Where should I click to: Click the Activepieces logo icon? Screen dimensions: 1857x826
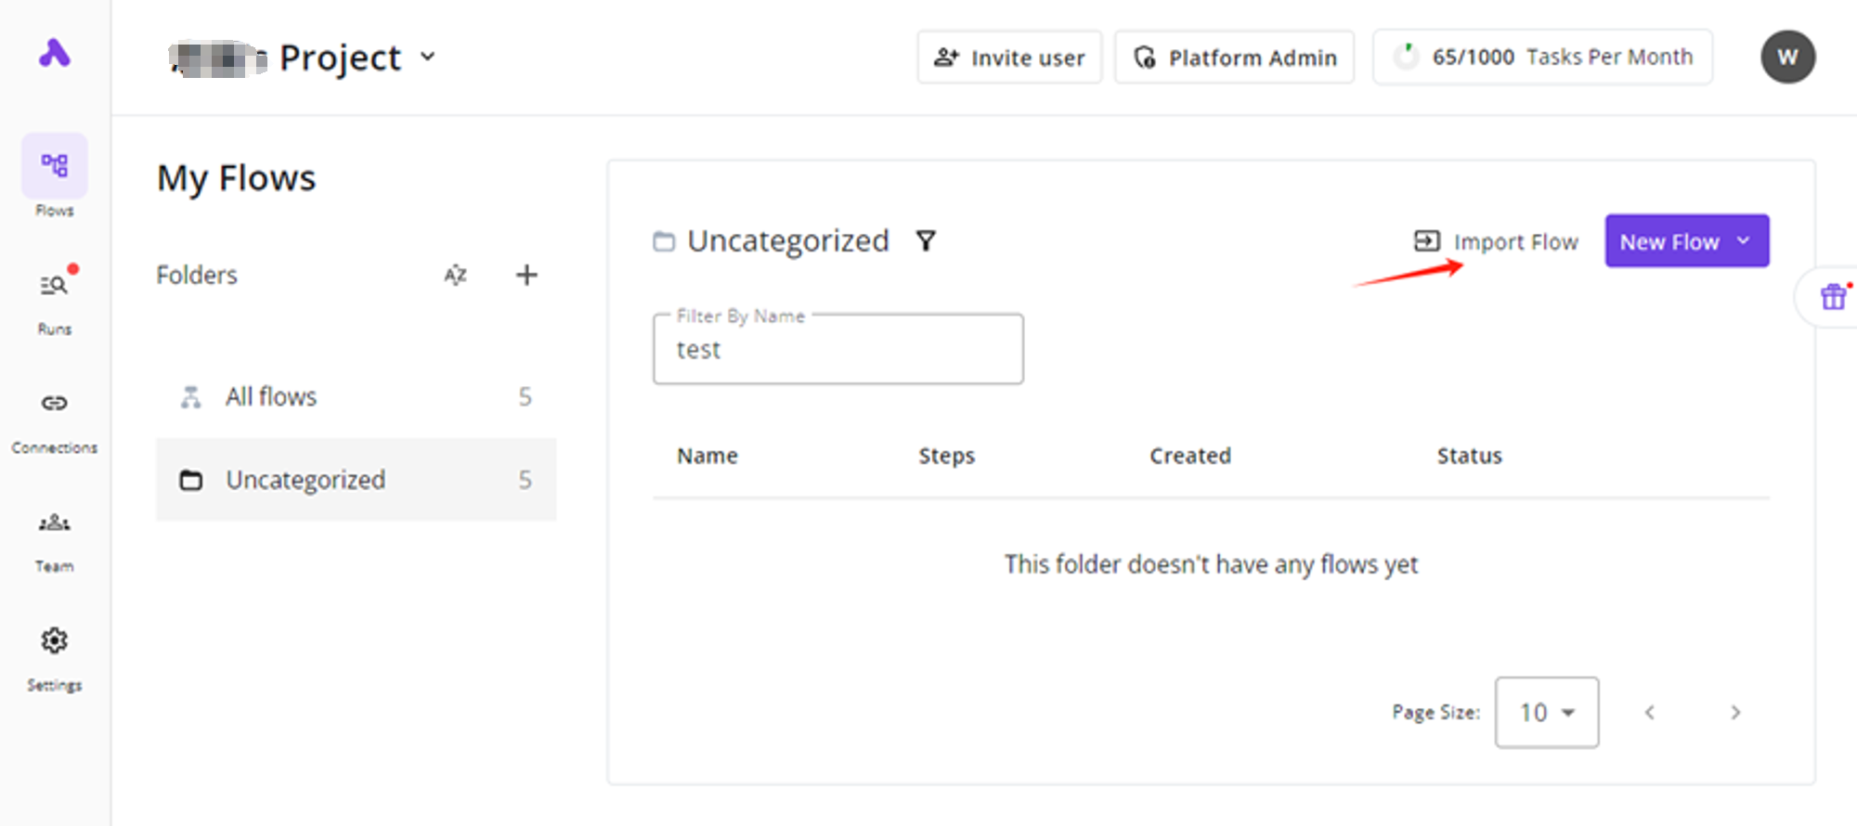click(54, 53)
